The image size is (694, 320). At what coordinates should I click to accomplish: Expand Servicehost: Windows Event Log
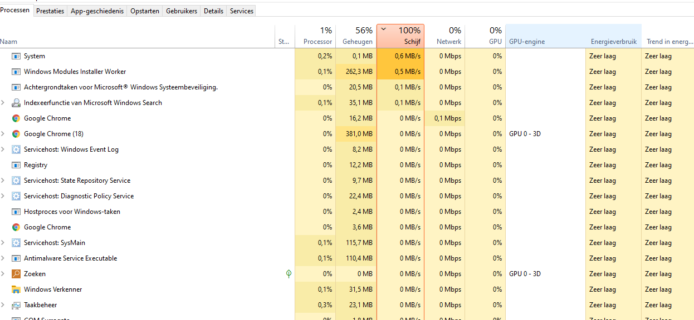3,149
